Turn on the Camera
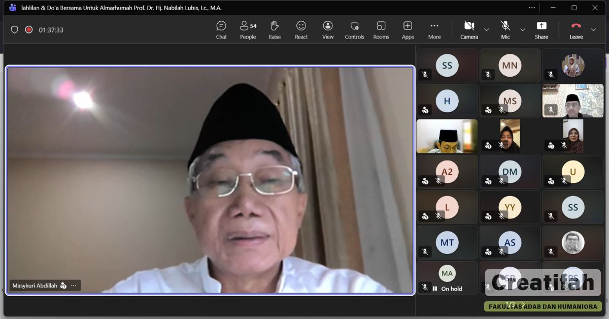The image size is (609, 319). [x=469, y=30]
